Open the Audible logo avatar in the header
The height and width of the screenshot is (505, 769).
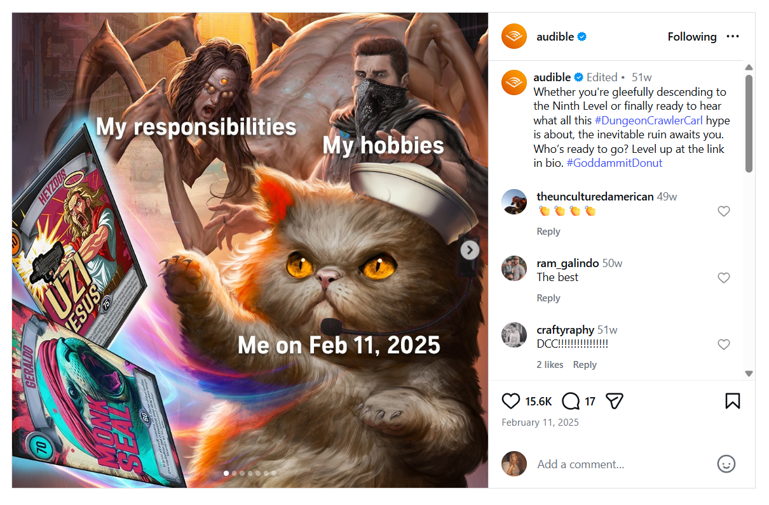[x=514, y=37]
